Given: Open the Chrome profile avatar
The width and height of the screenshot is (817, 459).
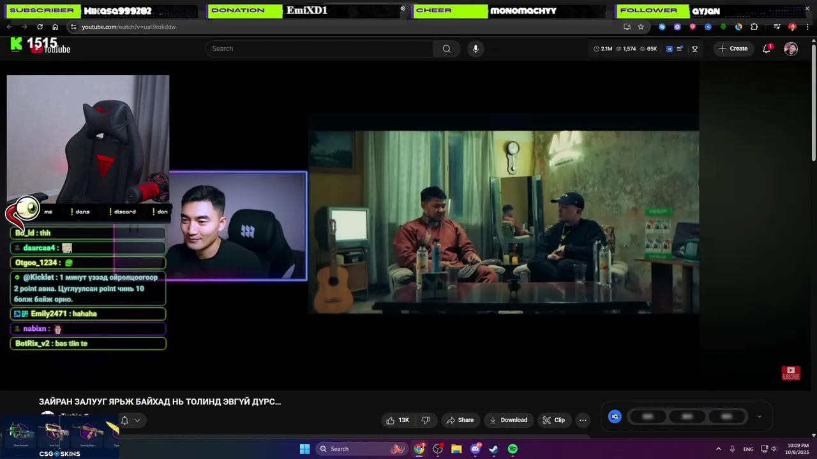Looking at the screenshot, I should [x=792, y=27].
